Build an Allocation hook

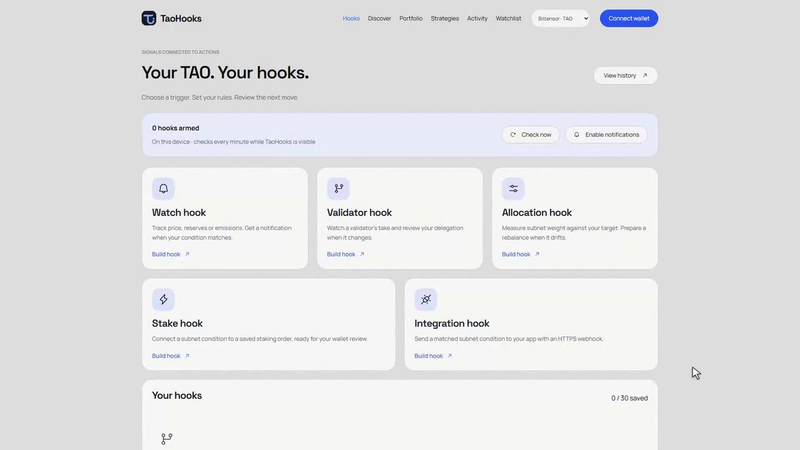[521, 254]
